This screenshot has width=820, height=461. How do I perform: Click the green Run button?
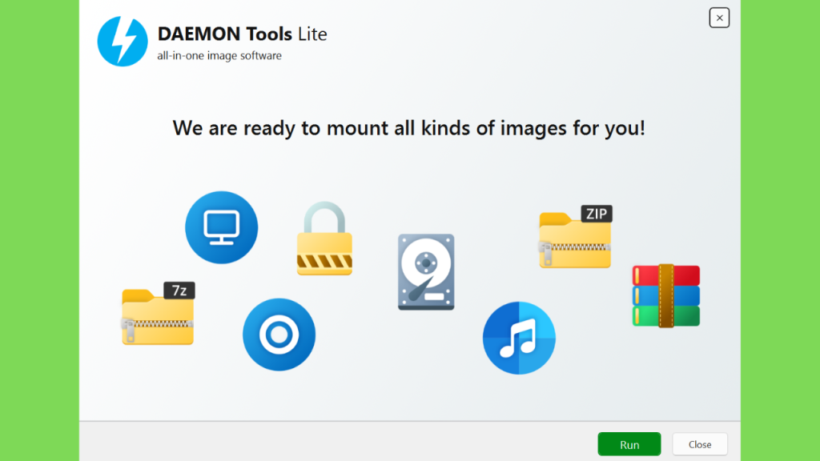point(629,444)
